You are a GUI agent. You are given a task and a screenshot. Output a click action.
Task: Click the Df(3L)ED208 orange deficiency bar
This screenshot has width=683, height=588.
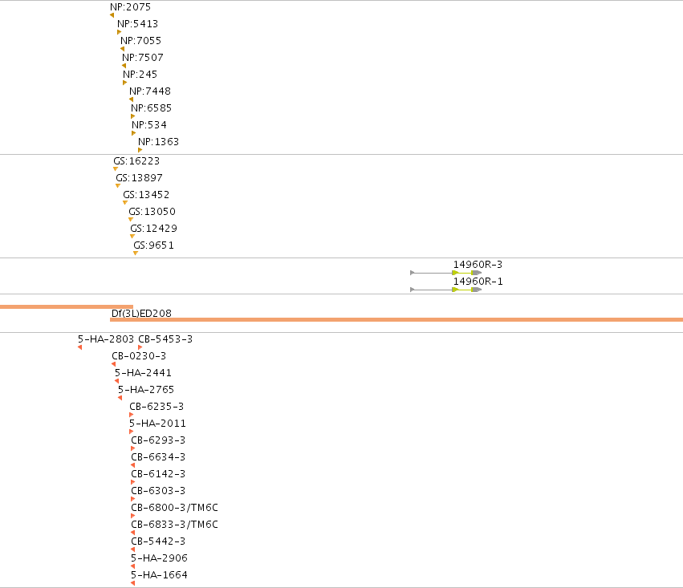pyautogui.click(x=396, y=320)
